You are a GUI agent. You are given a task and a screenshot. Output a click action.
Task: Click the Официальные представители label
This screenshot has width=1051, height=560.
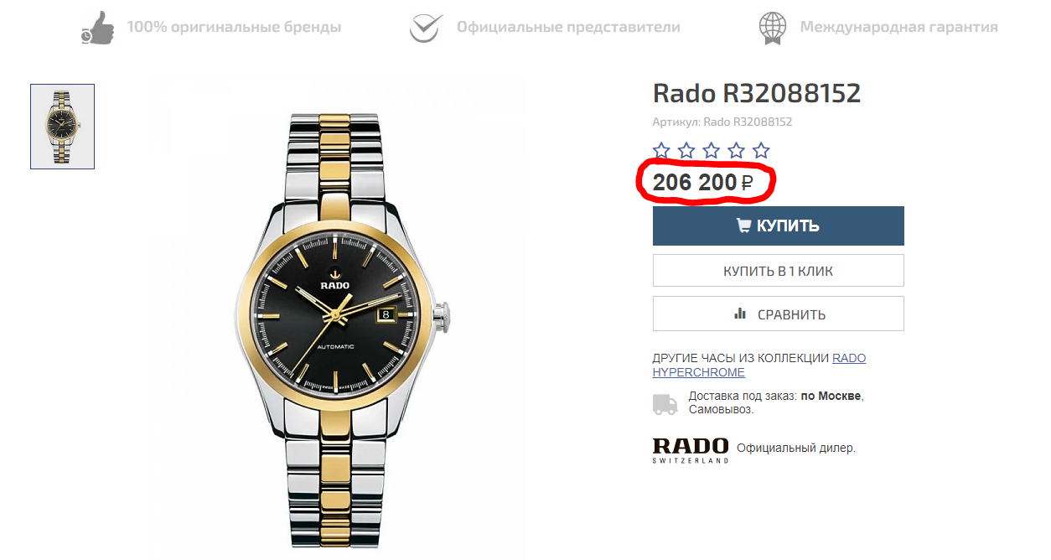click(568, 27)
